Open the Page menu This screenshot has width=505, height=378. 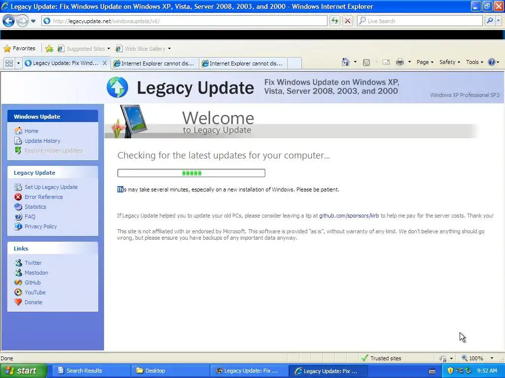425,62
